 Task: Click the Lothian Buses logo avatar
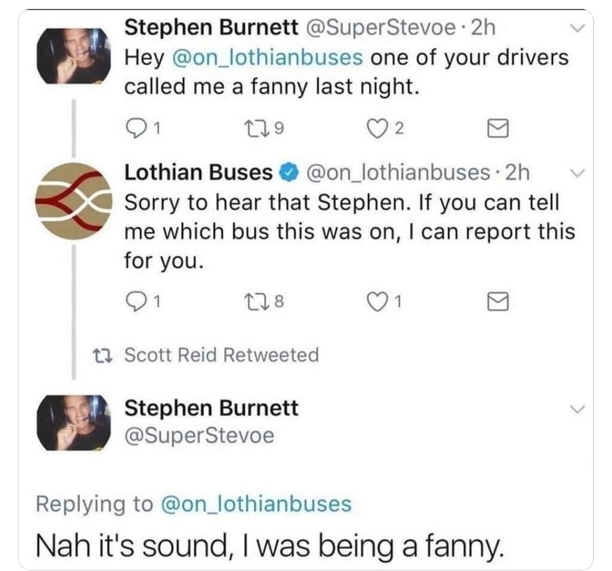[x=73, y=201]
